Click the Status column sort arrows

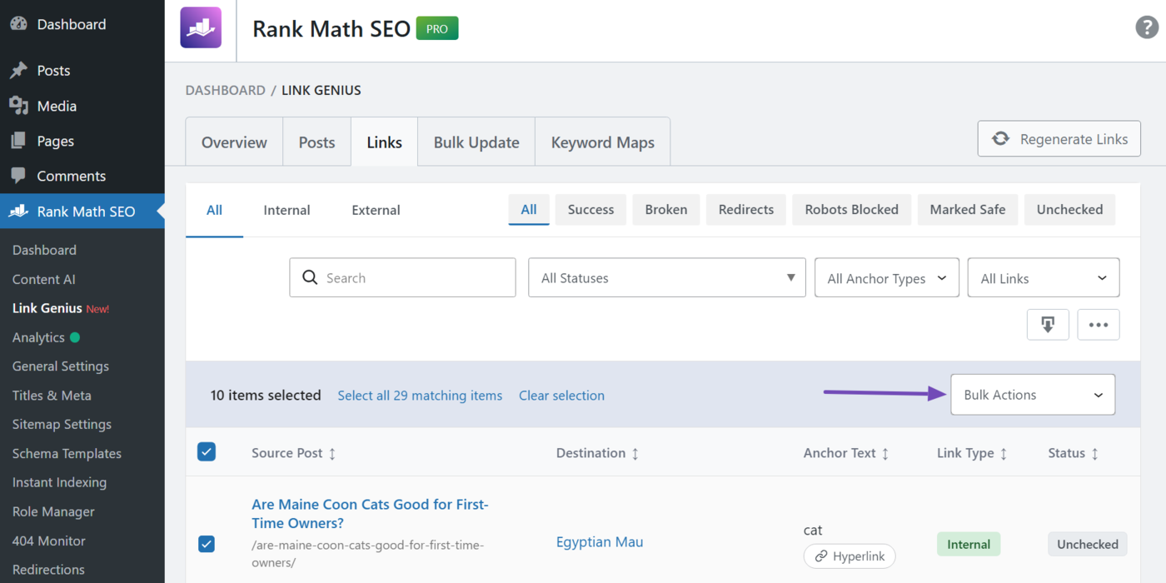click(1094, 454)
